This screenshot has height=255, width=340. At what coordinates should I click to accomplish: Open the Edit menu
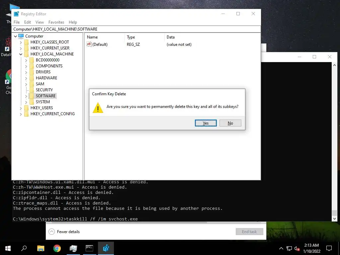28,22
